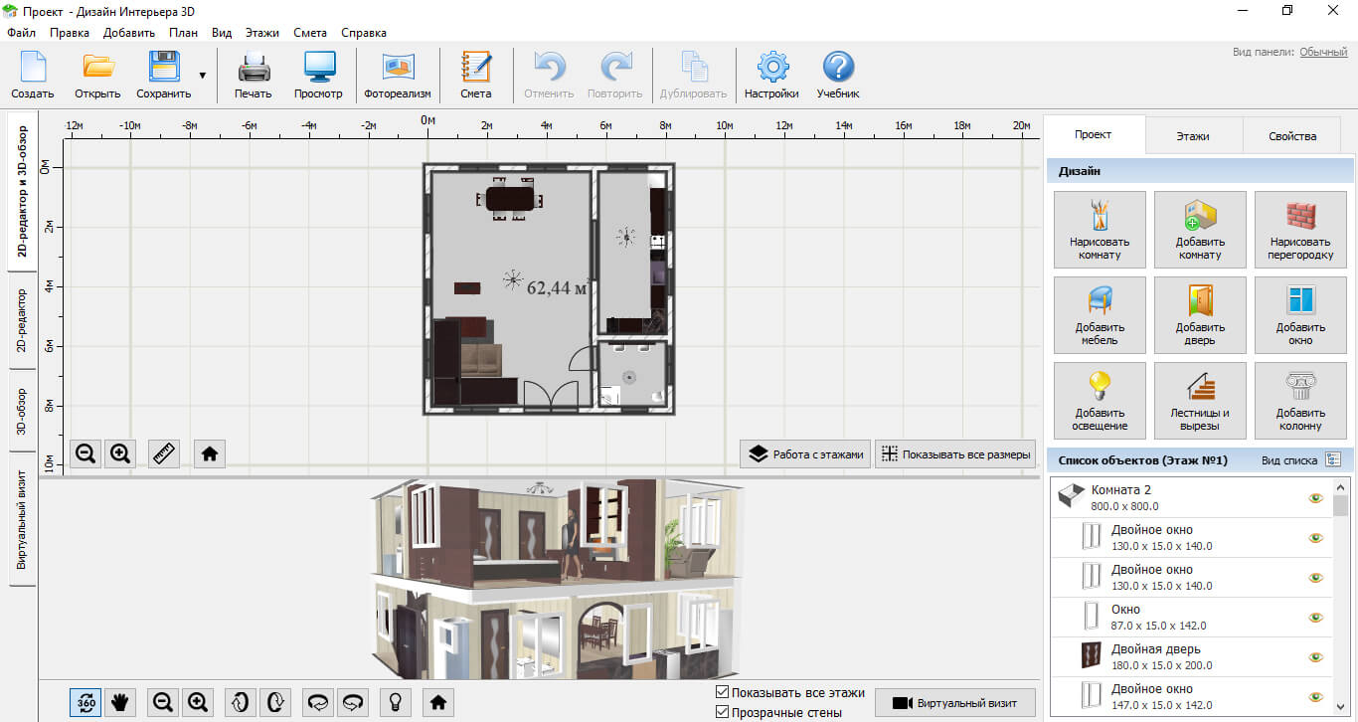Open Stairs and cutouts tool
The height and width of the screenshot is (722, 1358).
[1200, 400]
